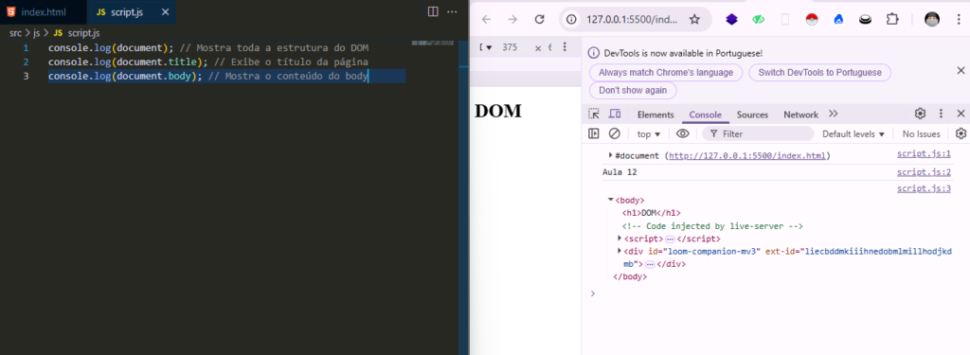This screenshot has height=355, width=970.
Task: Reload the page in Chrome
Action: [539, 19]
